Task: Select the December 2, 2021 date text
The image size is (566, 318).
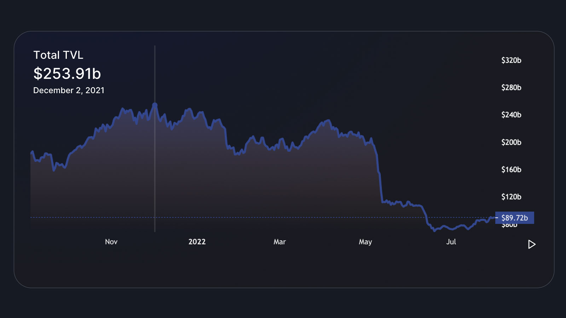Action: click(69, 90)
